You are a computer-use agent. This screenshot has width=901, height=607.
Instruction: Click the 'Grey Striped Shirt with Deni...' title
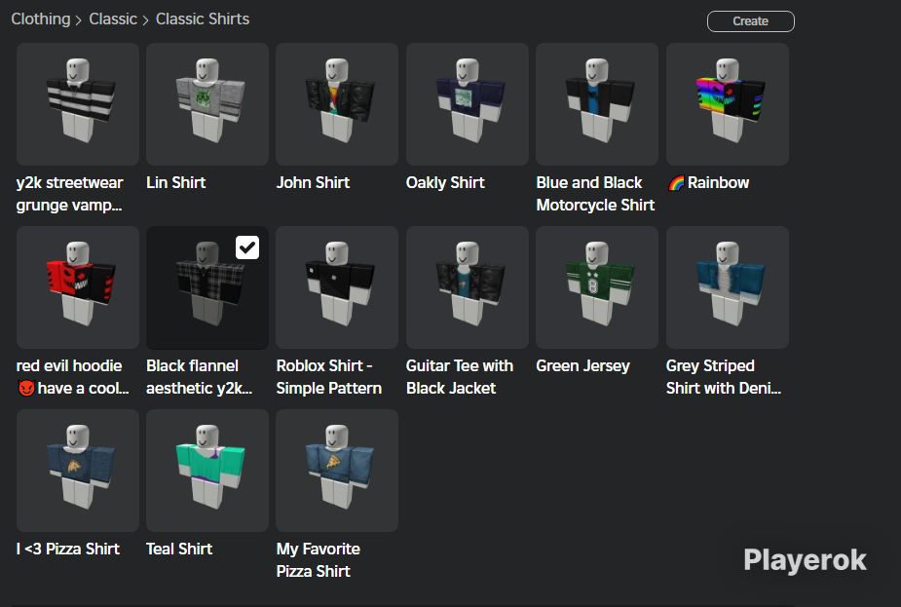(724, 377)
